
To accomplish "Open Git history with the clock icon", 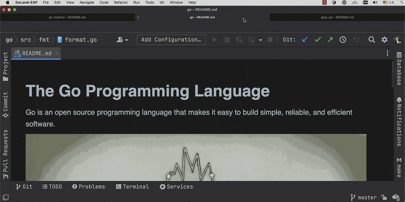I will 343,40.
